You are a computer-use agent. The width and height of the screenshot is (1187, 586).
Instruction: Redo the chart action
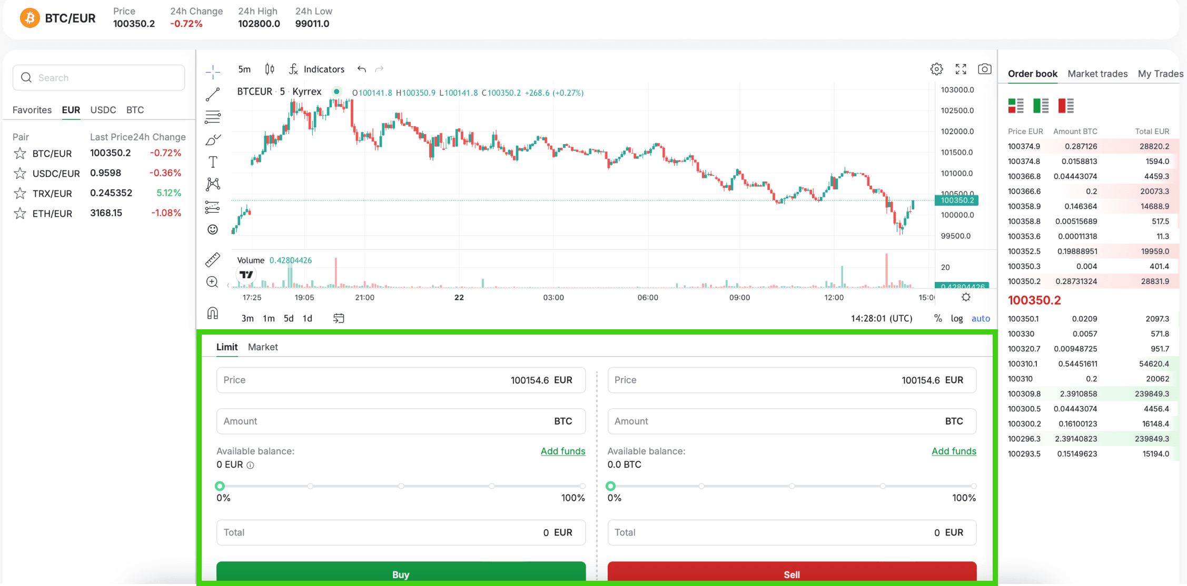pyautogui.click(x=379, y=69)
